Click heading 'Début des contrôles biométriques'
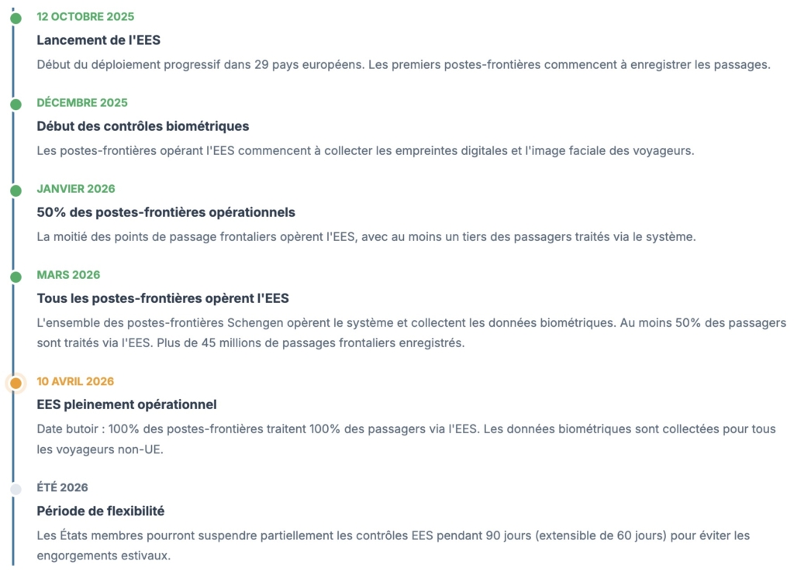The height and width of the screenshot is (578, 794). click(x=143, y=126)
